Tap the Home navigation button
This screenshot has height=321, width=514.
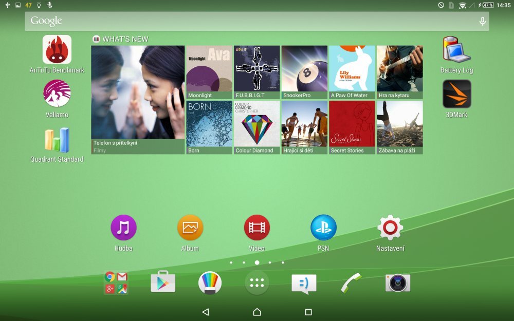tap(257, 311)
